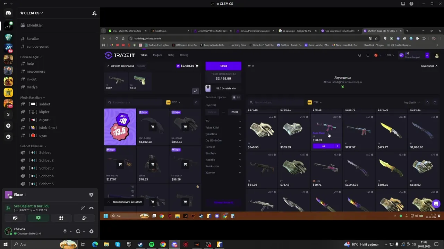
Task: Click the add a server plus icon
Action: click(8, 126)
